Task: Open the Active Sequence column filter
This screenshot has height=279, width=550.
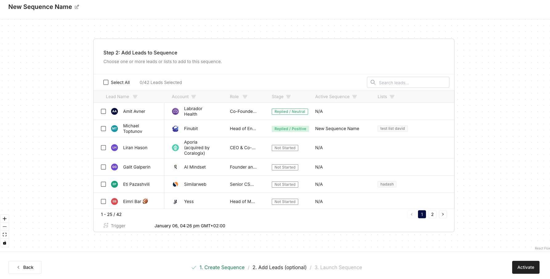Action: (x=355, y=97)
